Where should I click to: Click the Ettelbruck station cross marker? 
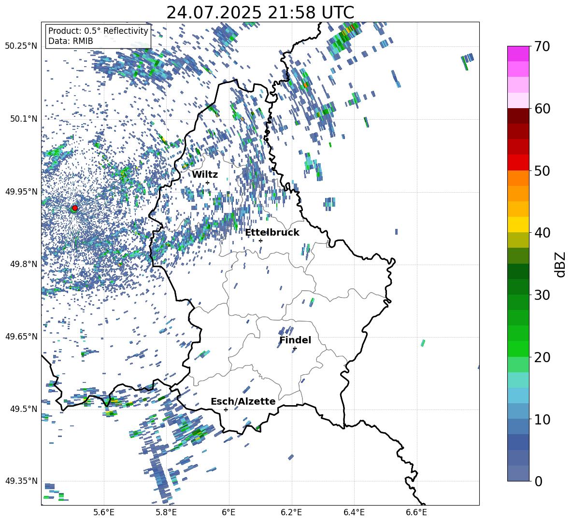pos(260,240)
